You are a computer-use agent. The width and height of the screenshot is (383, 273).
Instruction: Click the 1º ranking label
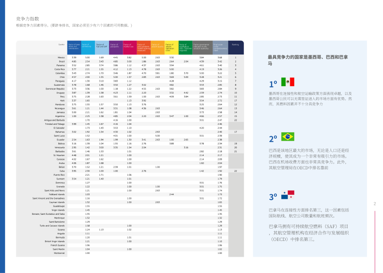click(x=273, y=84)
